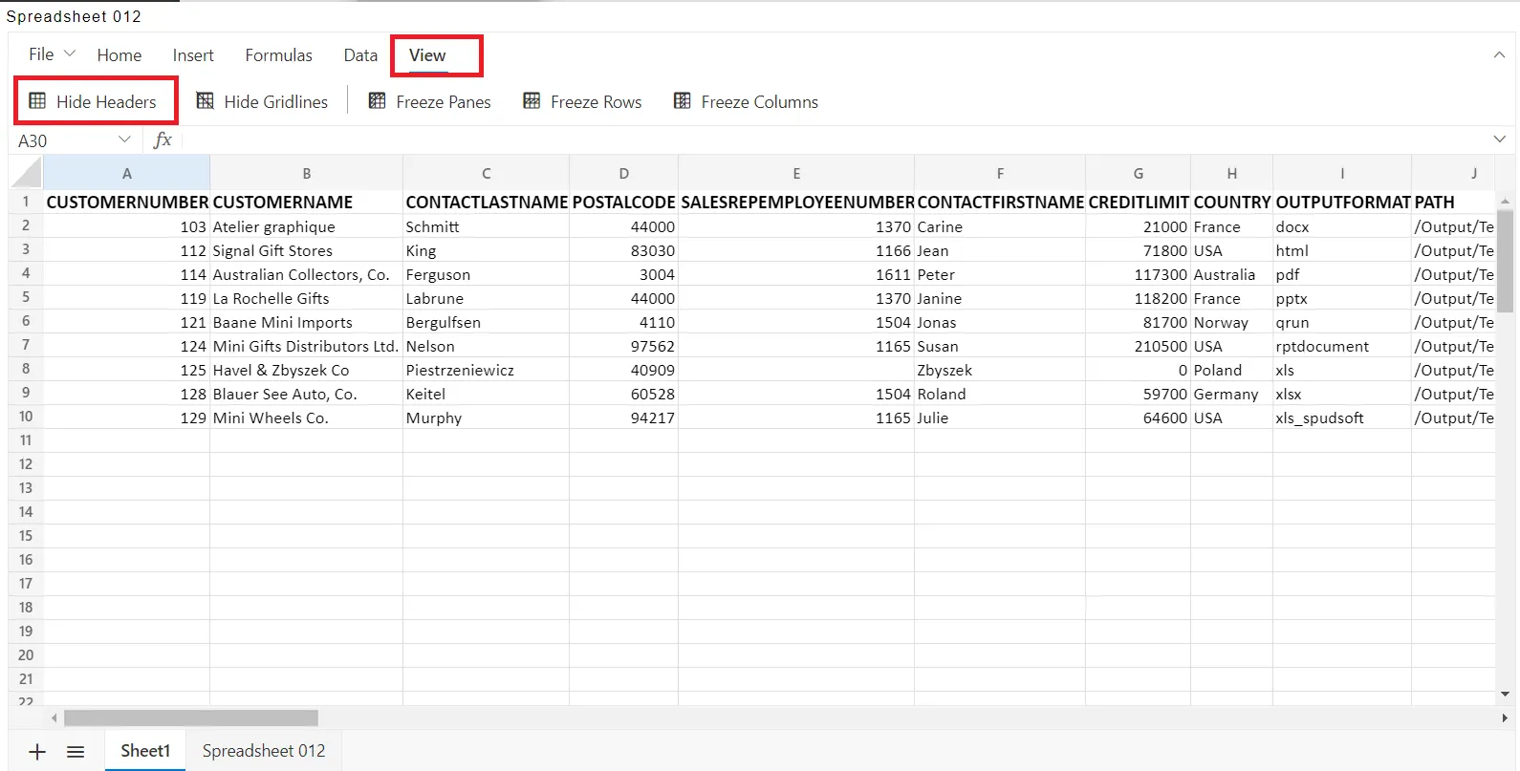1520x771 pixels.
Task: Click the Piestrzeniewicz cell
Action: [x=486, y=370]
